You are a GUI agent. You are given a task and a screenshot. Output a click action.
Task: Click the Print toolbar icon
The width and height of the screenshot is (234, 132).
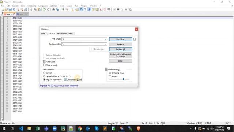[26, 10]
